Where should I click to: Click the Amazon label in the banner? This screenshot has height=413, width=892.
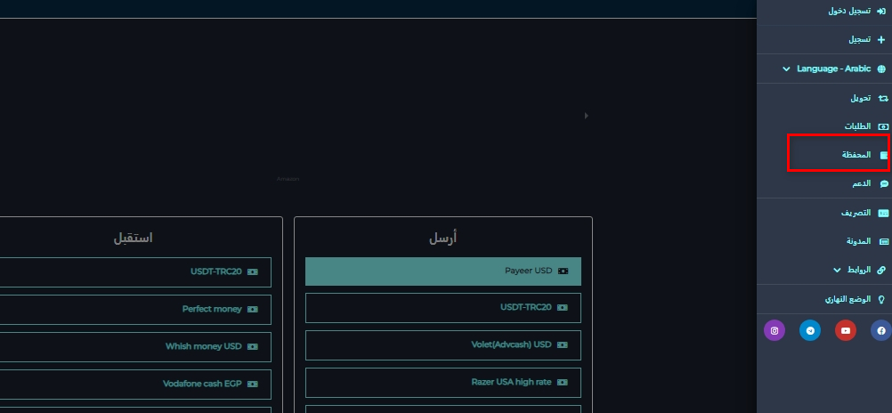click(x=288, y=179)
